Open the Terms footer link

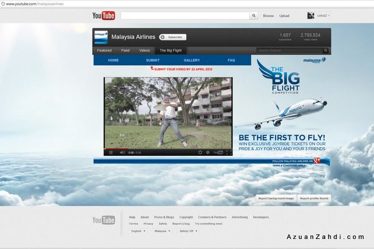[133, 223]
